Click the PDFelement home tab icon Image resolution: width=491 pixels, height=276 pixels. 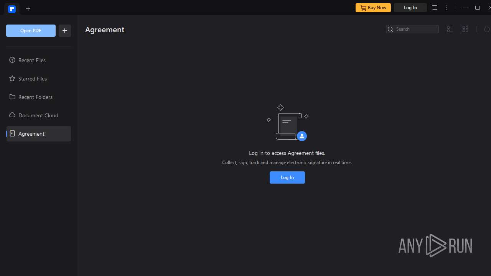(x=12, y=9)
